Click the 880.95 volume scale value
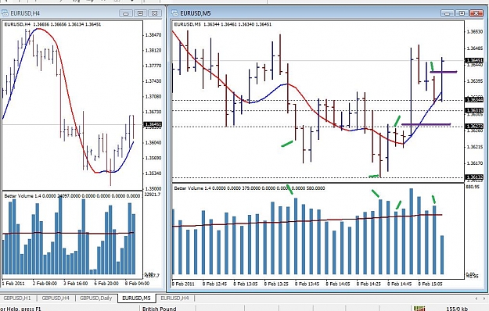489x311 pixels. tap(473, 187)
